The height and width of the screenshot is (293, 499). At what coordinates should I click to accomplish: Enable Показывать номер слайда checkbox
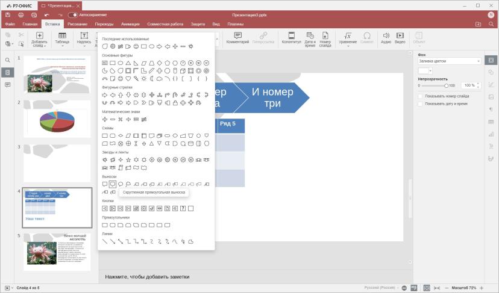pyautogui.click(x=420, y=96)
